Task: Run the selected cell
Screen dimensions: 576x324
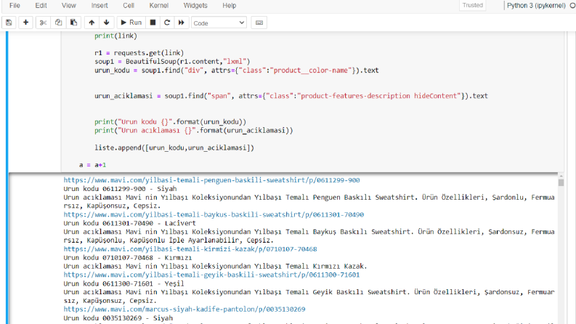Action: (x=131, y=23)
